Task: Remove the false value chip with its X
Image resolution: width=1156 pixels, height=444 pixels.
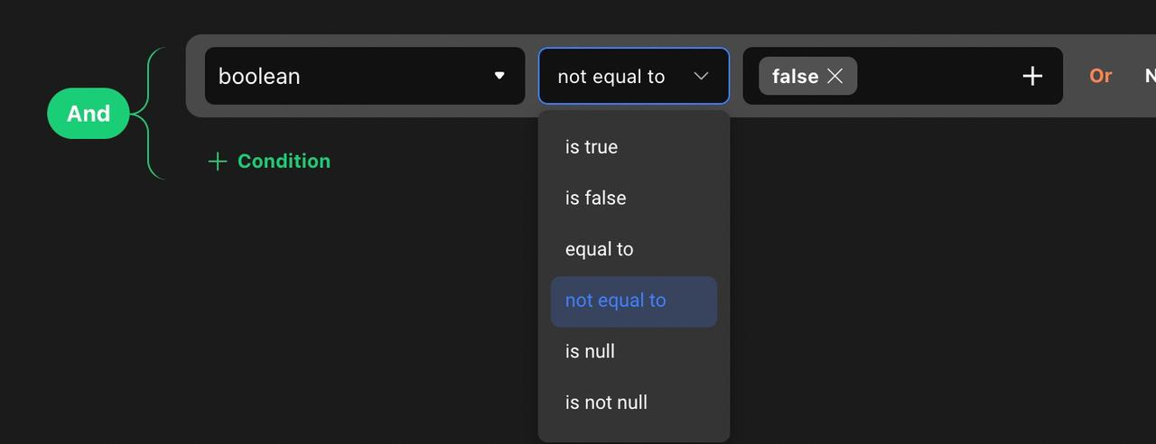Action: (835, 77)
